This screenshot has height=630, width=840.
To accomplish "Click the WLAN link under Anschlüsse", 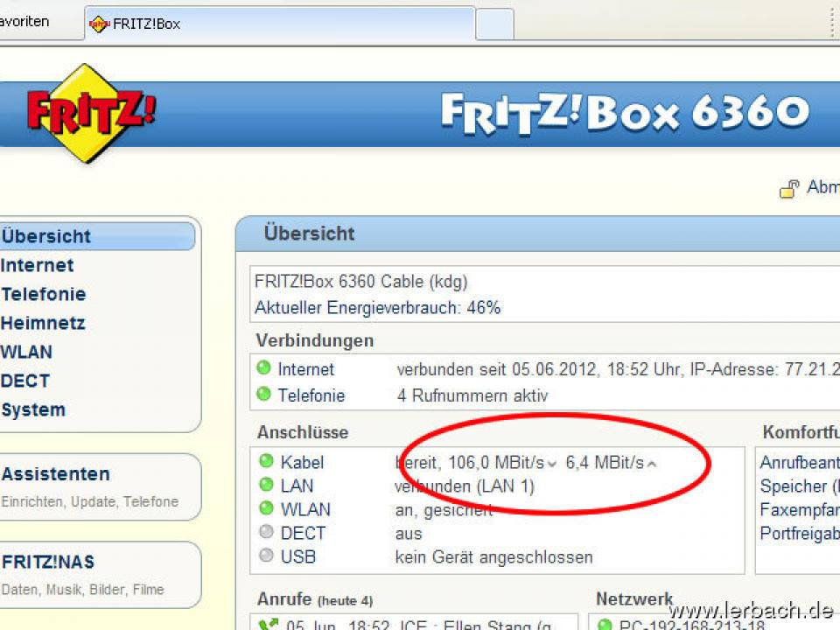I will pos(305,509).
